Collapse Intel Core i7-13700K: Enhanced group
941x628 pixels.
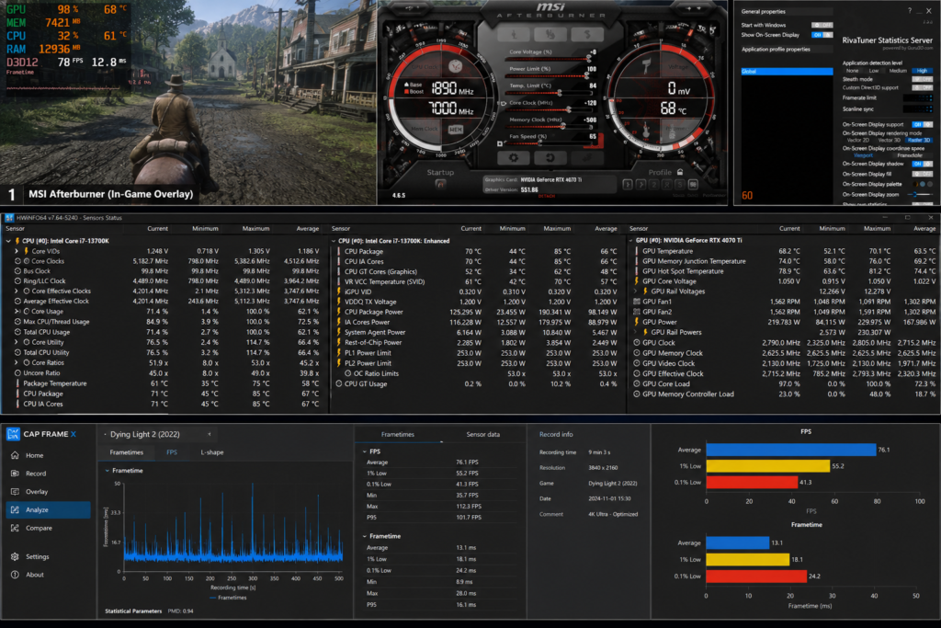tap(334, 241)
